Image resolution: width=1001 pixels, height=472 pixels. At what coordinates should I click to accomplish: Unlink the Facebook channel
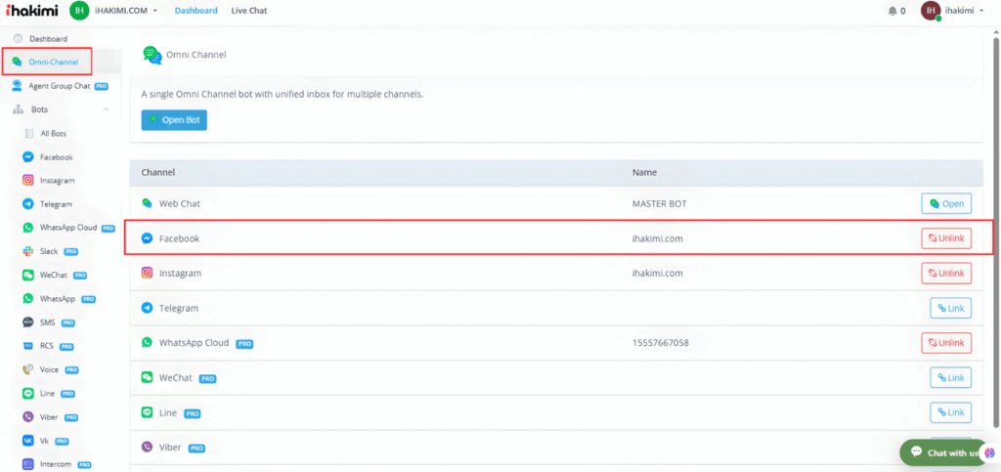tap(945, 238)
